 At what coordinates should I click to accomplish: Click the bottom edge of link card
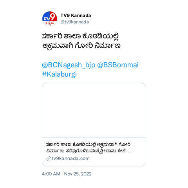click(94, 166)
